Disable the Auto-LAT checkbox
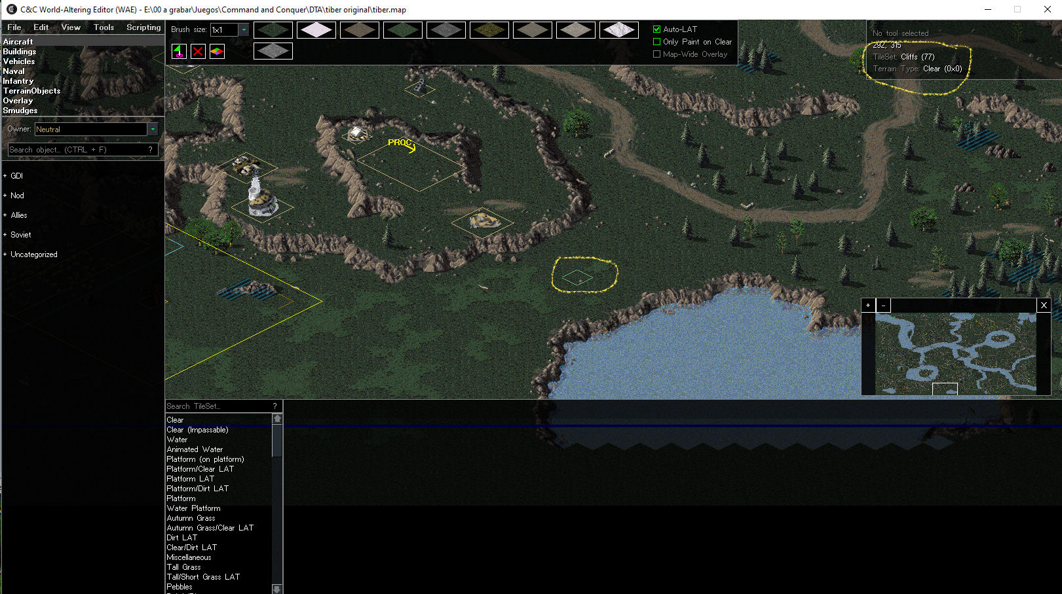This screenshot has width=1062, height=594. coord(657,29)
